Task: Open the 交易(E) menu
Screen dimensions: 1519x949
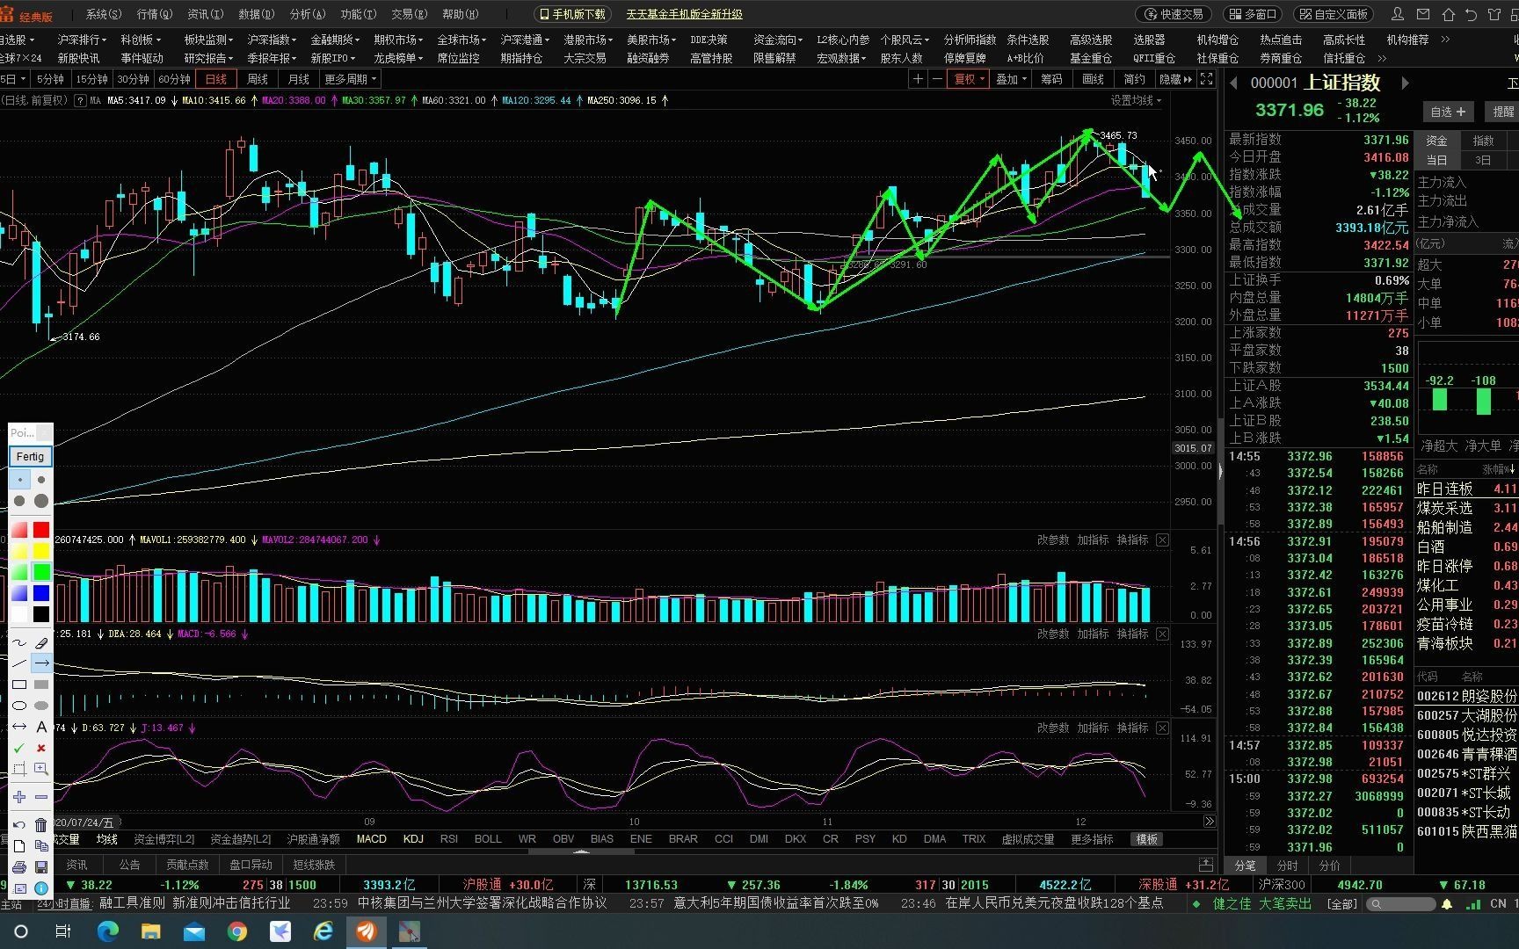Action: click(410, 14)
